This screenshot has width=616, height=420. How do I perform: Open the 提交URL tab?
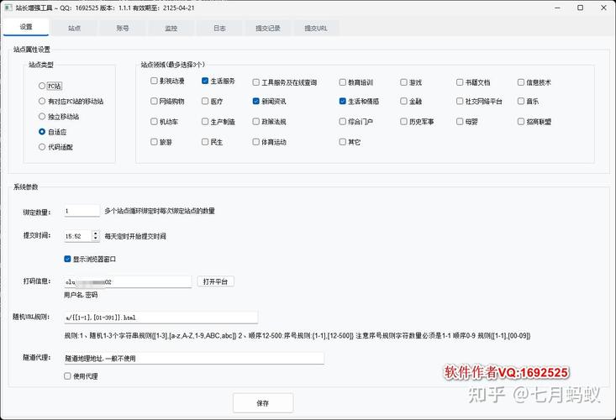click(316, 28)
